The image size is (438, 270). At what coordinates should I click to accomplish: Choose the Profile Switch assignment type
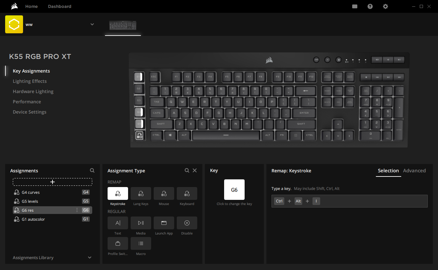pos(118,243)
